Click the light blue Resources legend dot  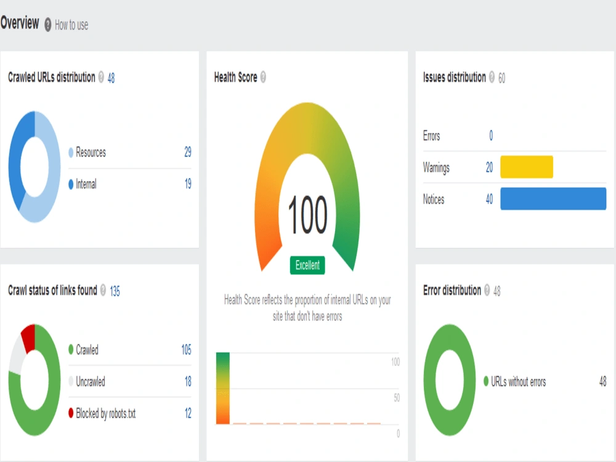point(71,152)
